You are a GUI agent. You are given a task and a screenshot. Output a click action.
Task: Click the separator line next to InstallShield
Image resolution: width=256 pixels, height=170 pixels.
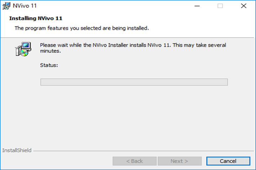click(143, 151)
